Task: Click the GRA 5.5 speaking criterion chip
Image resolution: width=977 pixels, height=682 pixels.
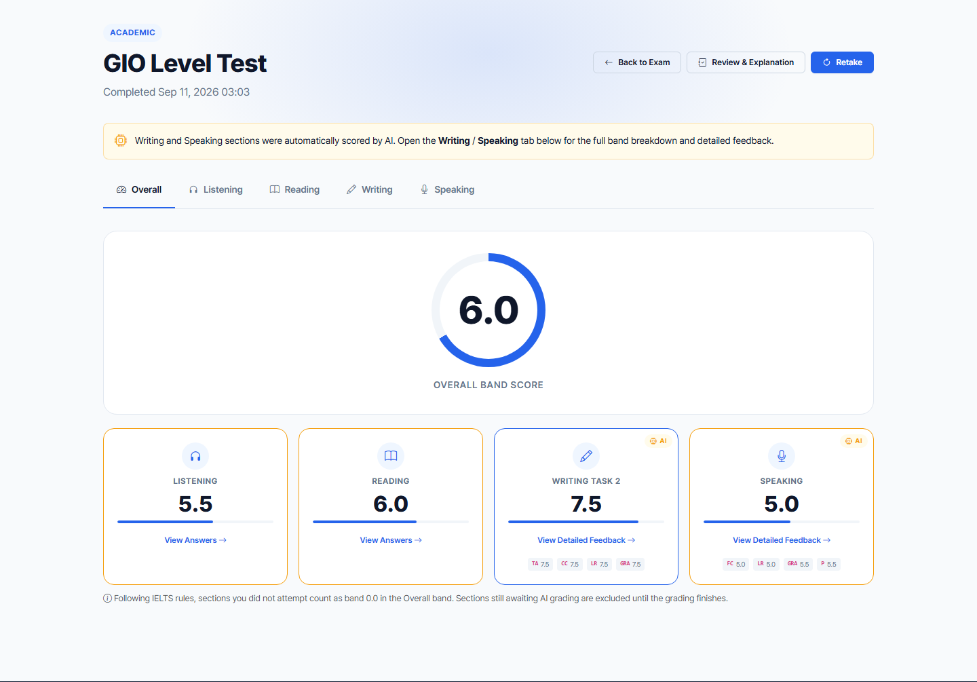Action: click(x=798, y=564)
